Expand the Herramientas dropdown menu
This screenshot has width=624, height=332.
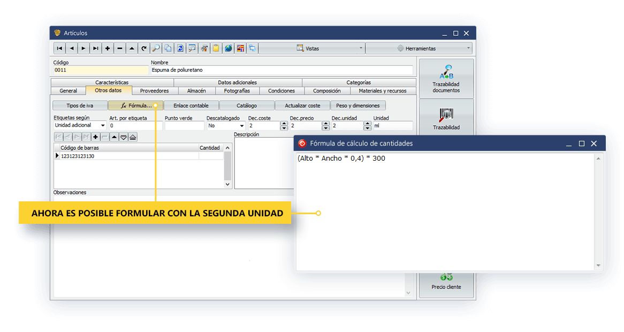(419, 48)
